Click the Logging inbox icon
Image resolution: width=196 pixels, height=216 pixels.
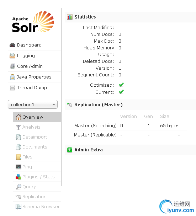12,56
